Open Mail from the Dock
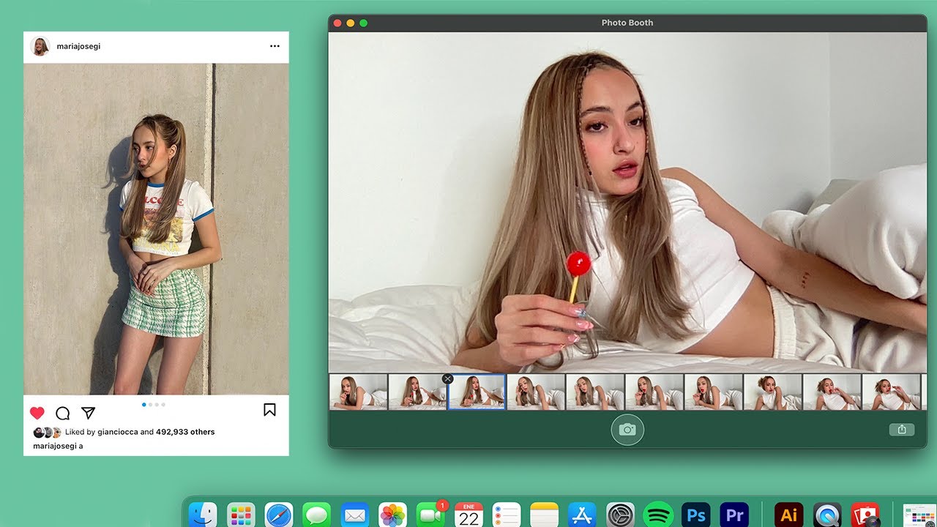 (355, 515)
